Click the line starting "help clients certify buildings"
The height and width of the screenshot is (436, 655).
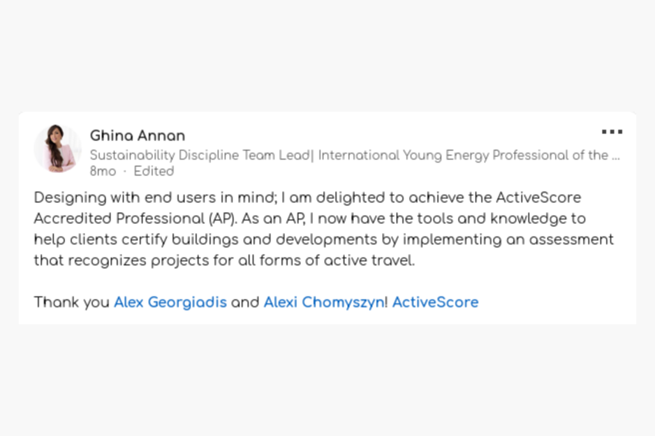324,239
